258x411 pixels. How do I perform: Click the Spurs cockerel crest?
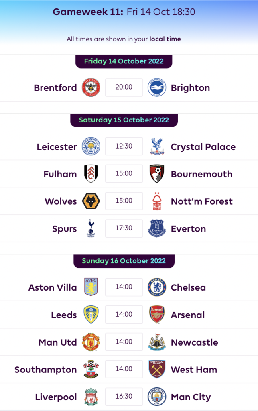91,228
